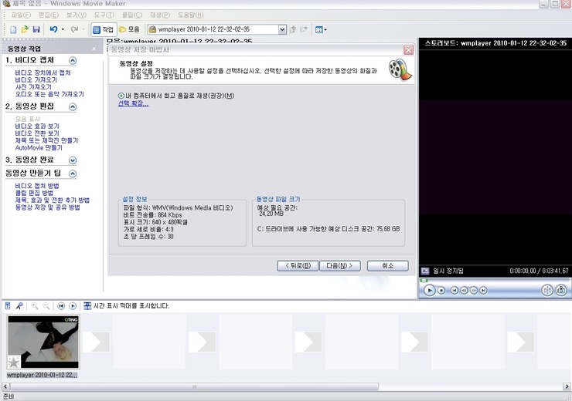
Task: Click the Play button in preview monitor
Action: [x=429, y=291]
